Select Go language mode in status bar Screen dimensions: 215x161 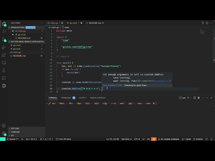click(x=148, y=139)
